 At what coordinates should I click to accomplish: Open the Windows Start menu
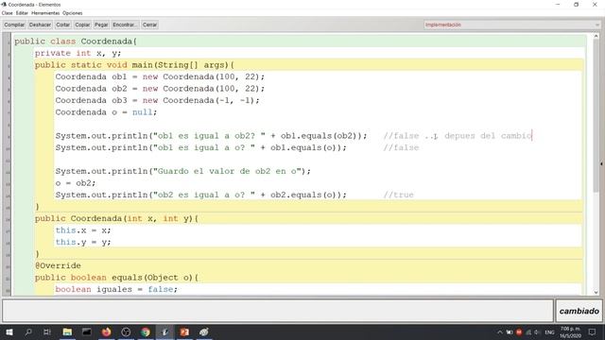[x=9, y=331]
